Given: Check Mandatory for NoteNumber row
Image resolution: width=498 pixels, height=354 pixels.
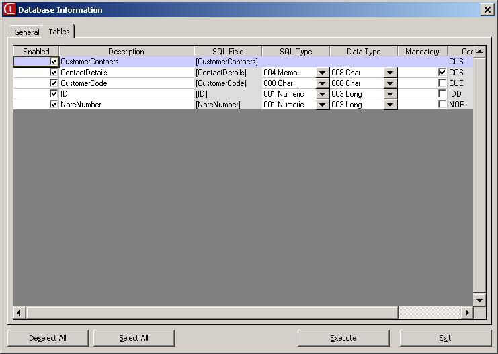Looking at the screenshot, I should [442, 105].
